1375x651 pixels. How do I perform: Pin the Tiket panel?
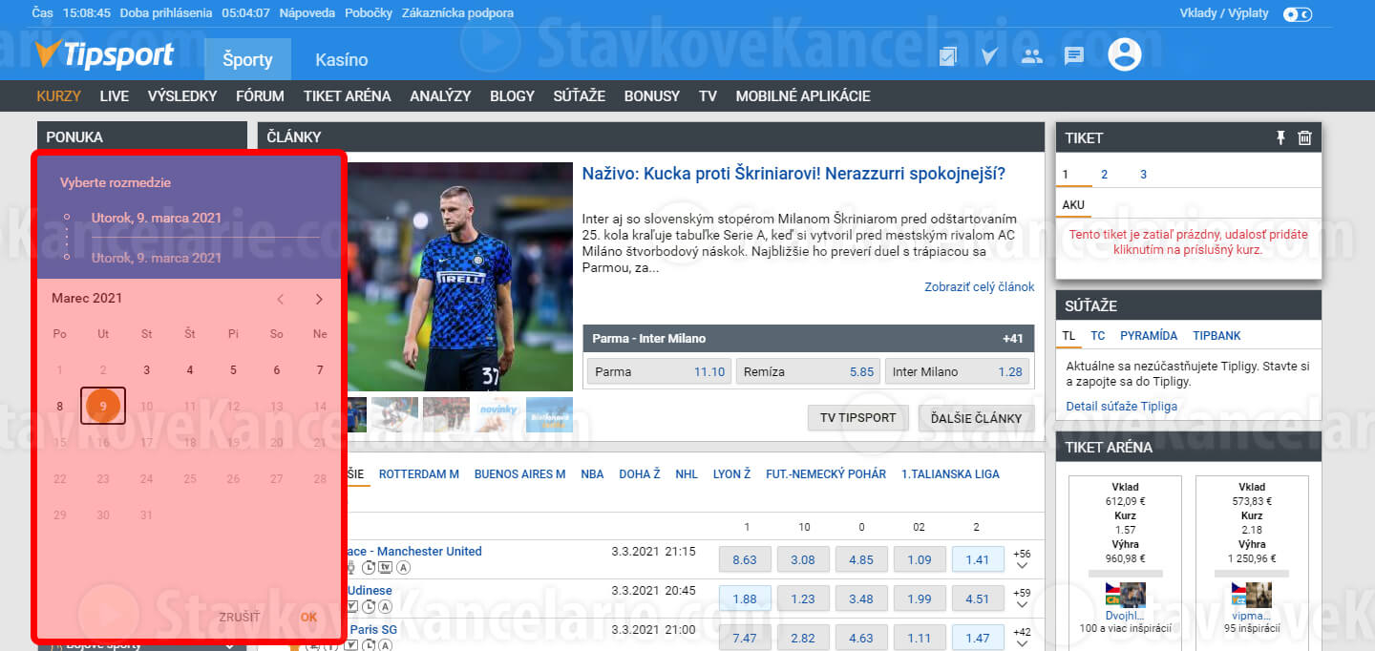(x=1280, y=137)
